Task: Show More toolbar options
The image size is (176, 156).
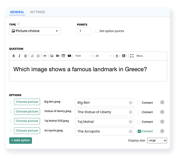Action: (140, 56)
